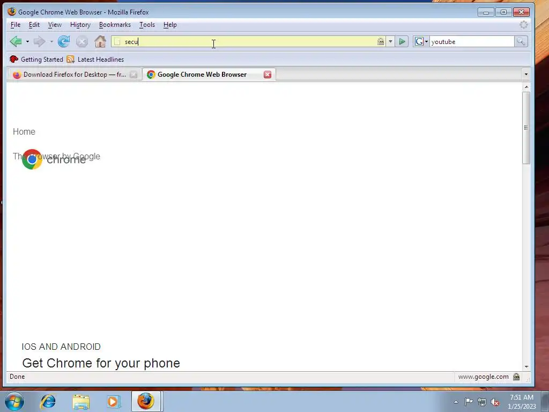
Task: Open the Help menu
Action: (x=170, y=25)
